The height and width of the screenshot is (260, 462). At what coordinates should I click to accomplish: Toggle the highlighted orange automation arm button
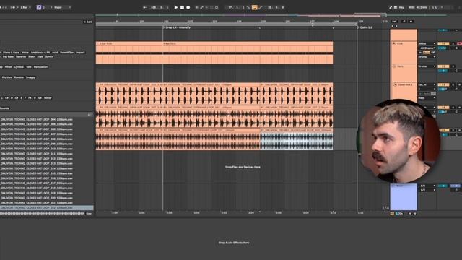point(254,7)
